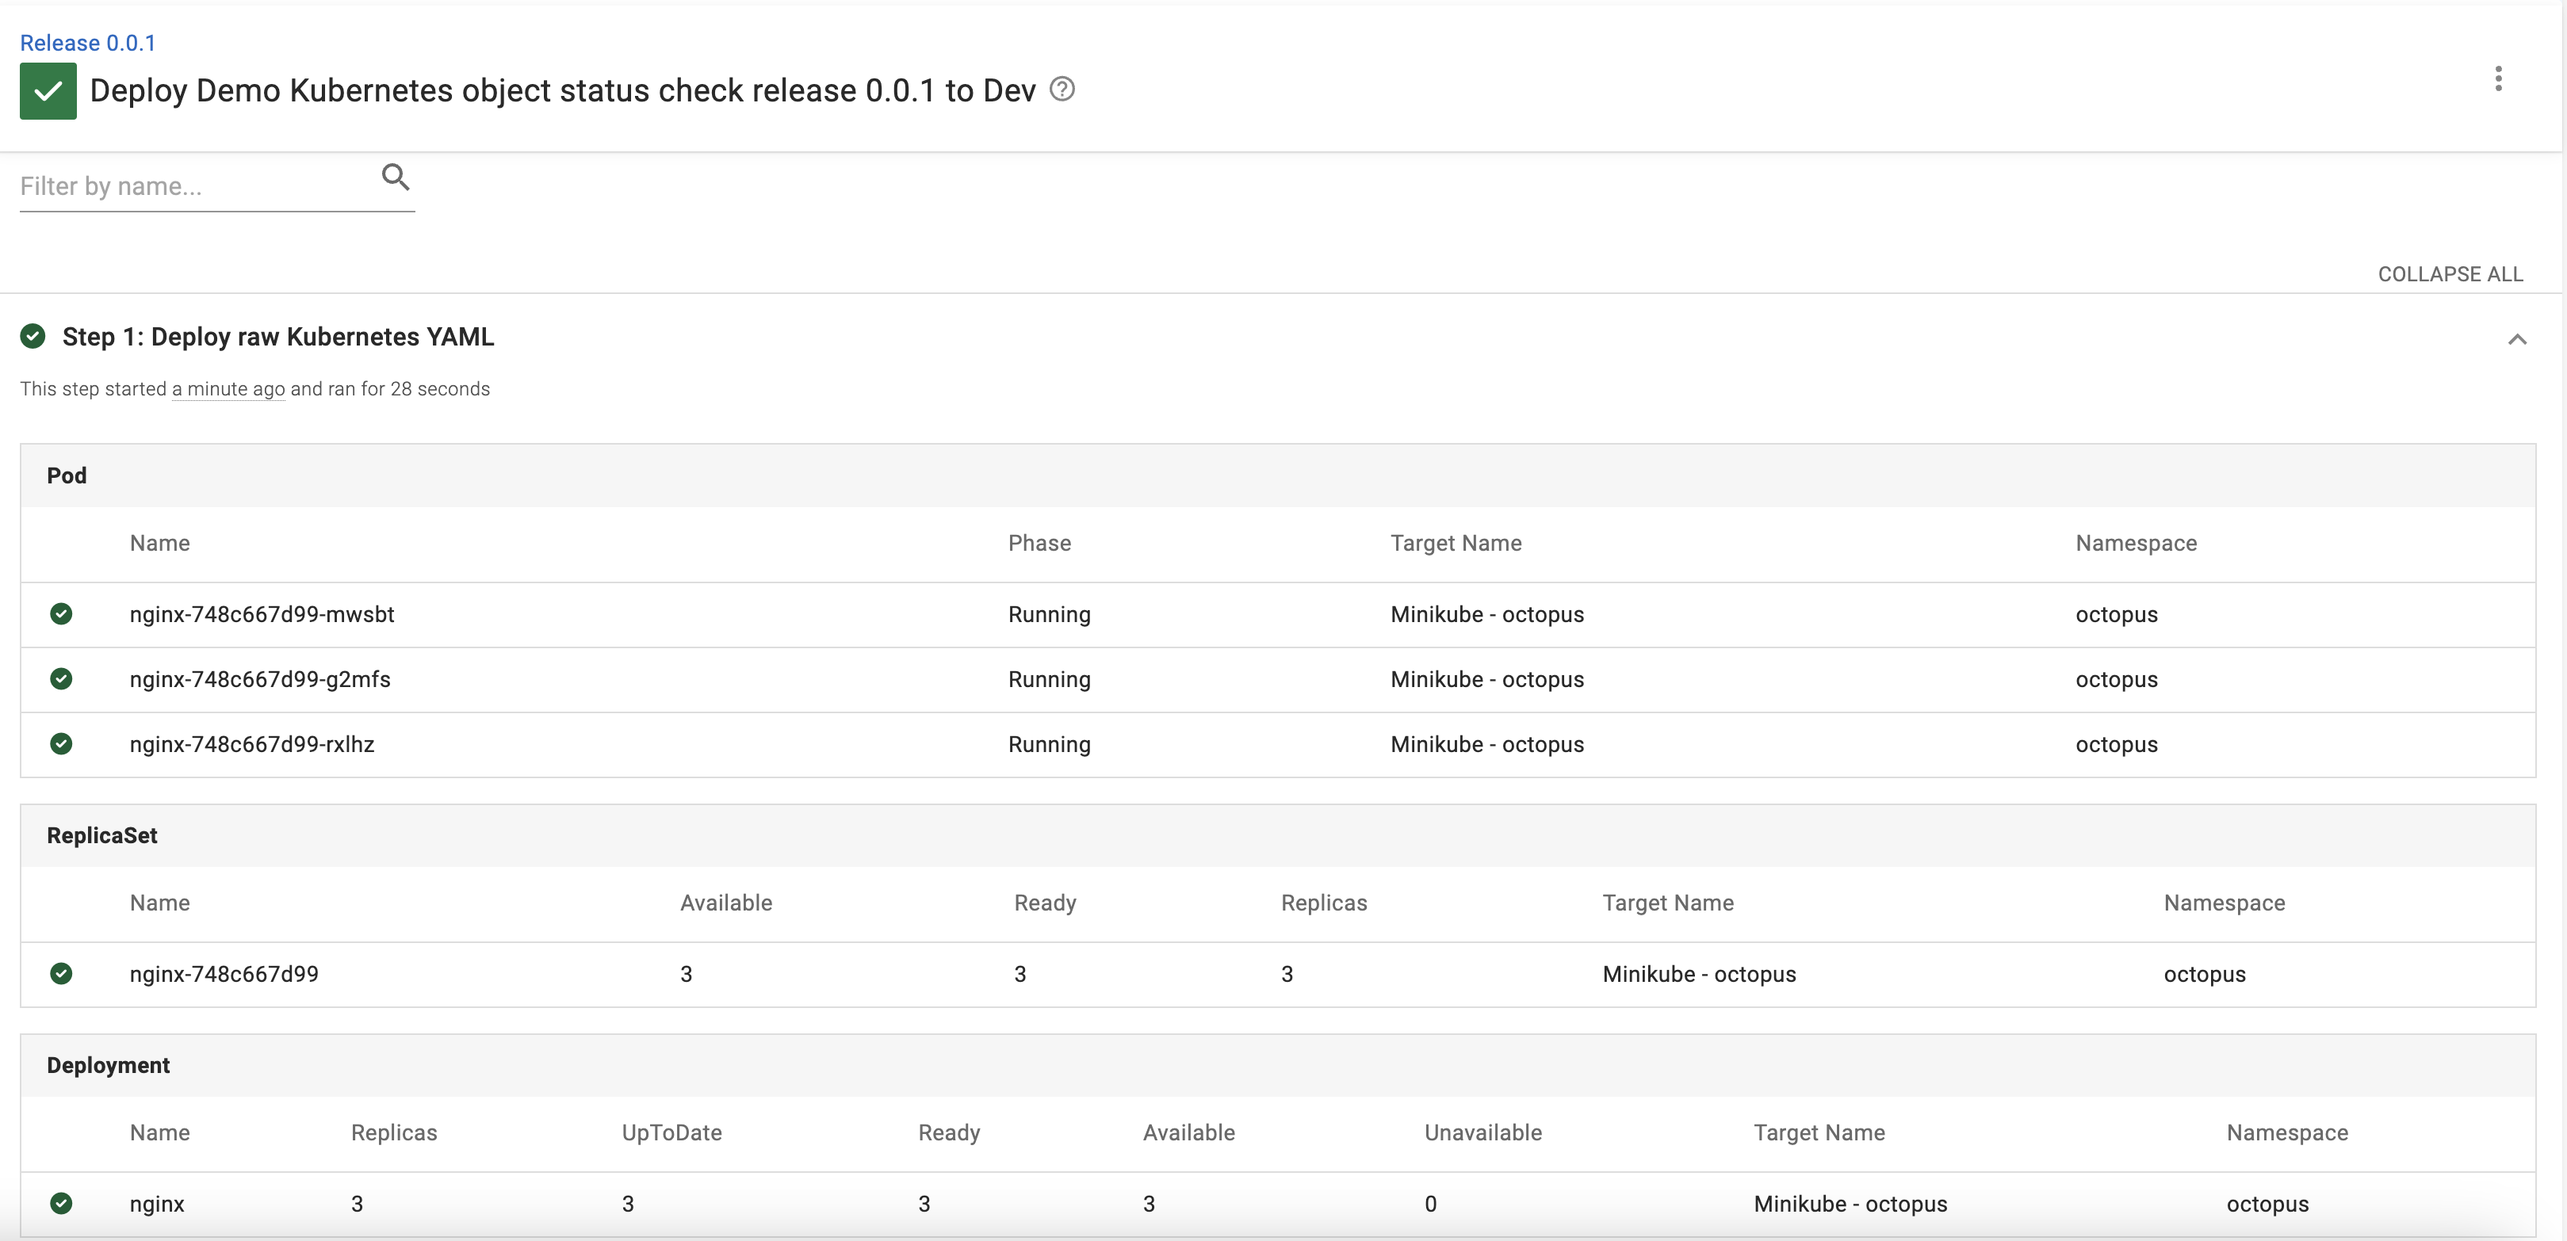Open the Release 0.0.1 link
2567x1241 pixels.
coord(88,42)
